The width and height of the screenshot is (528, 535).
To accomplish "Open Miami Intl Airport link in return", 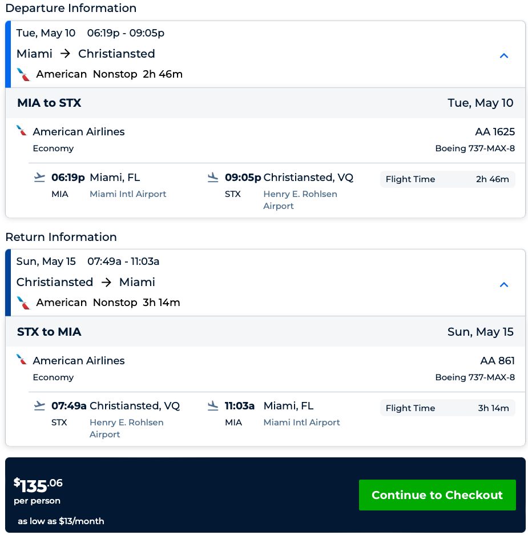I will coord(301,423).
